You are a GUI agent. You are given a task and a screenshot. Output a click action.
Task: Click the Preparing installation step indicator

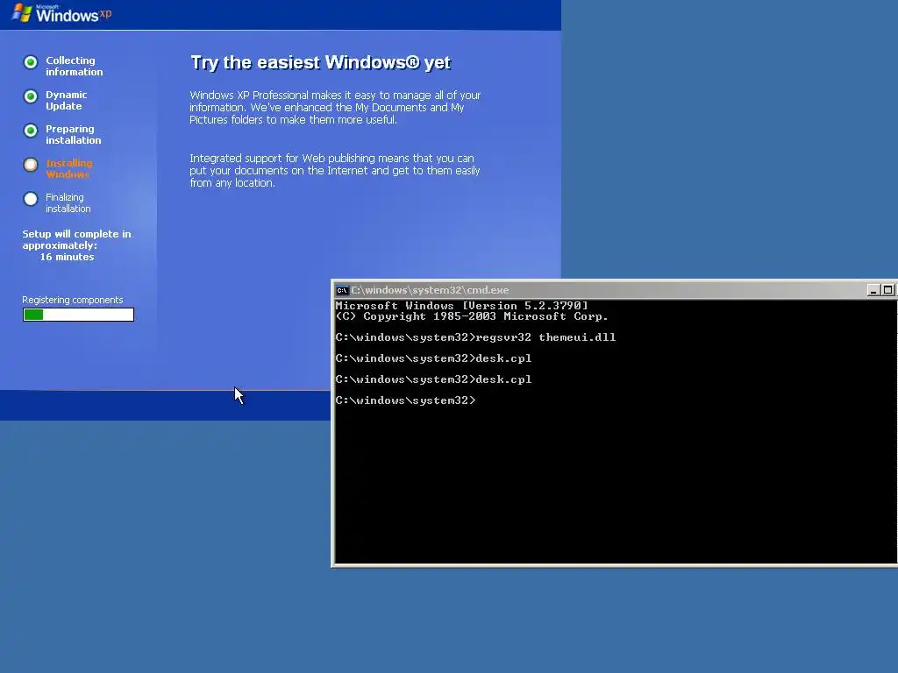click(x=31, y=131)
